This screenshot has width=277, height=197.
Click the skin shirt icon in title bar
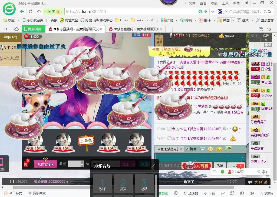(x=246, y=3)
